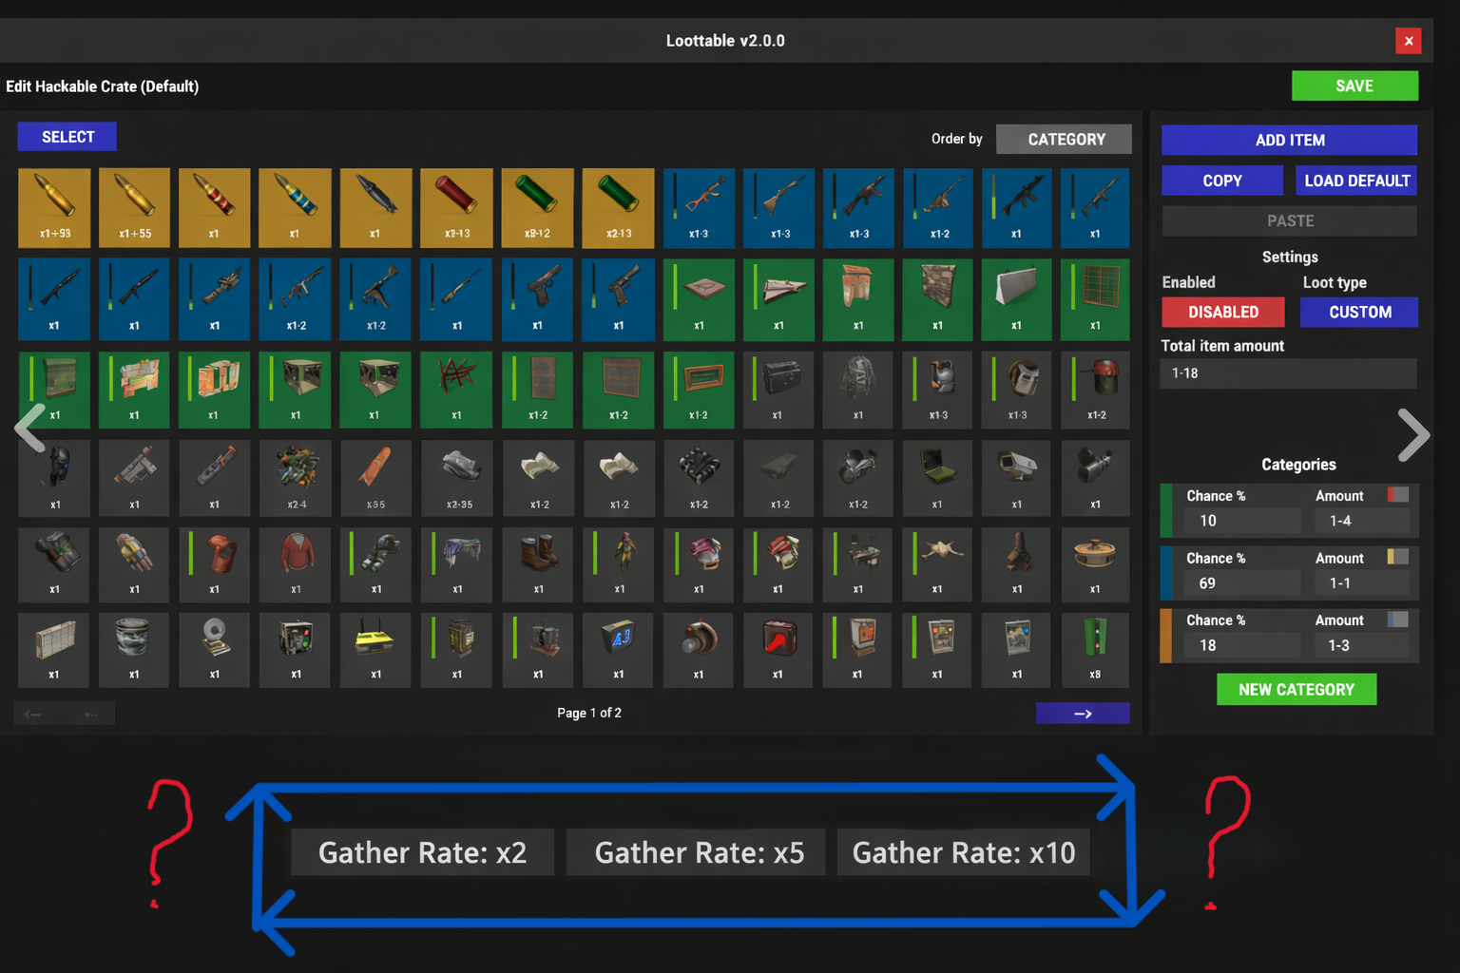Click the ADD ITEM button
The image size is (1460, 973).
click(1289, 140)
